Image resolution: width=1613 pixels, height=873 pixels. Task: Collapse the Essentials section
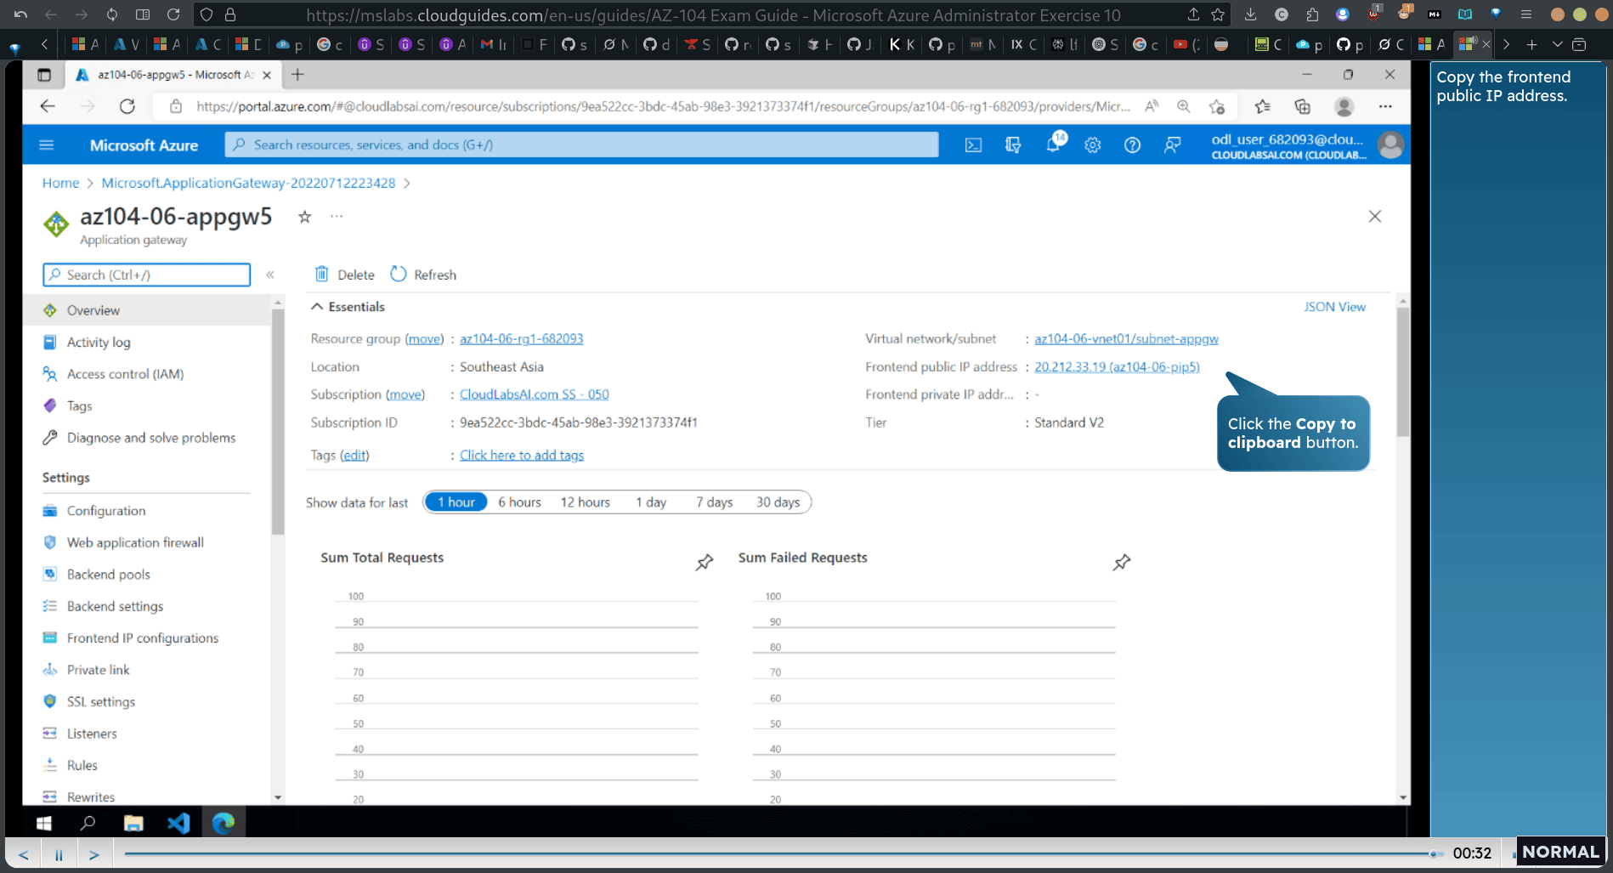point(348,307)
